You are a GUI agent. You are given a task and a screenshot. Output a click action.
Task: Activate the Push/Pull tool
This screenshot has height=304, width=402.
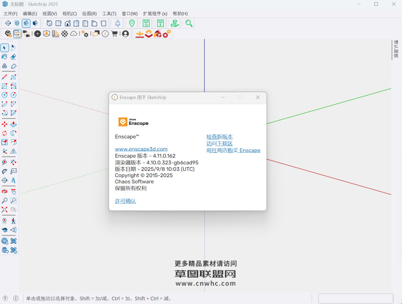(13, 124)
